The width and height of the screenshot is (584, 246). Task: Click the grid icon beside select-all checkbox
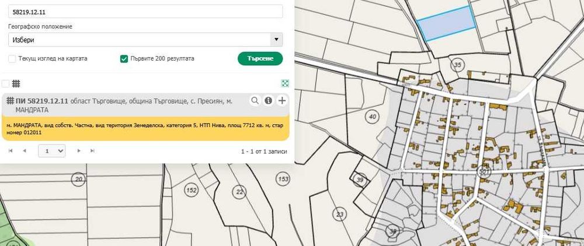click(x=16, y=83)
